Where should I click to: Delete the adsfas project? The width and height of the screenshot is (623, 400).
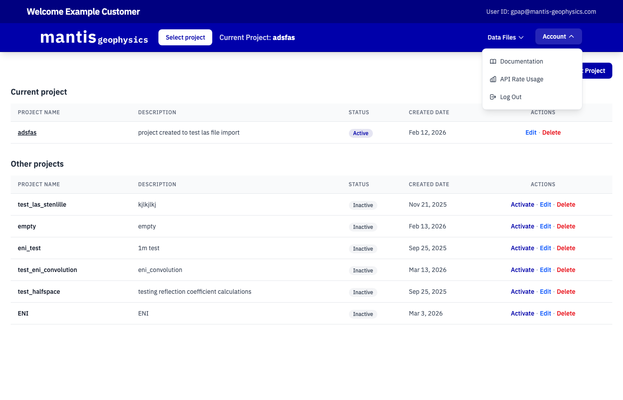551,132
